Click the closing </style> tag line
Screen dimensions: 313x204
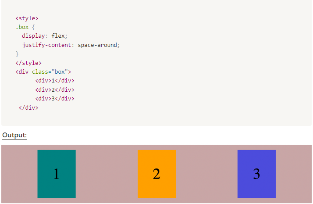[28, 63]
